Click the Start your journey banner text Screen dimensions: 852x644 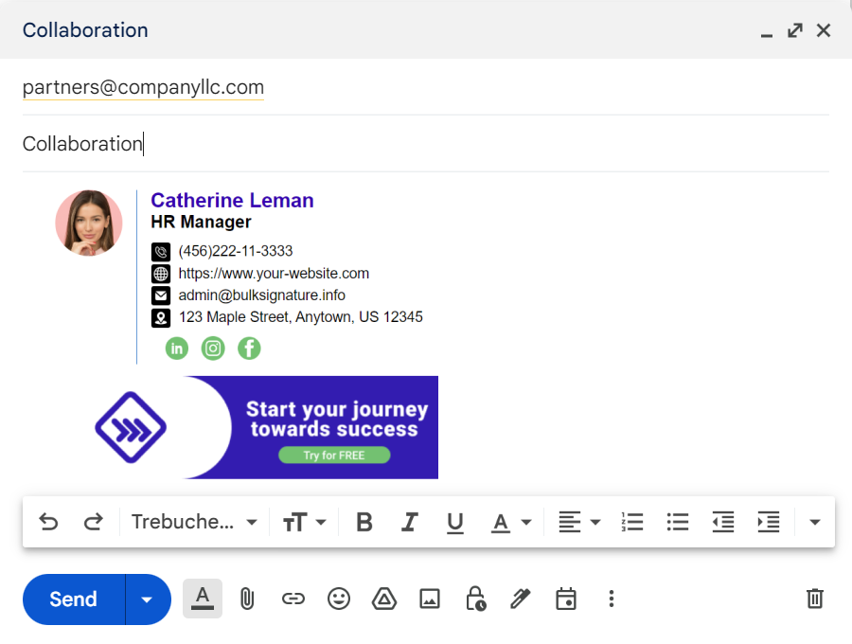click(336, 419)
